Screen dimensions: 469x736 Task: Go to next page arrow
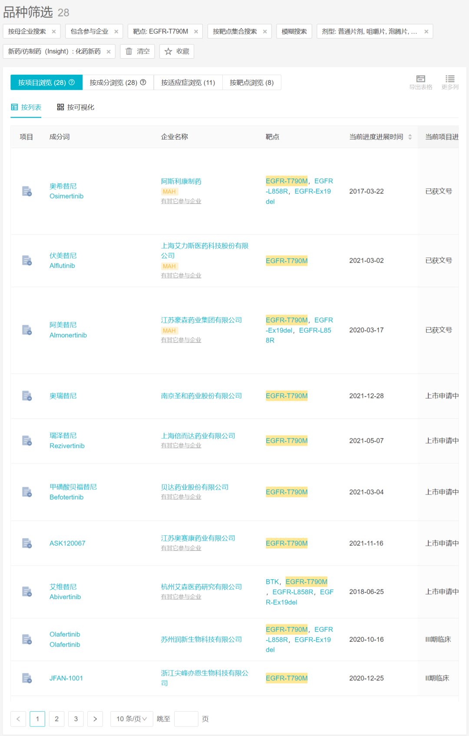click(95, 719)
